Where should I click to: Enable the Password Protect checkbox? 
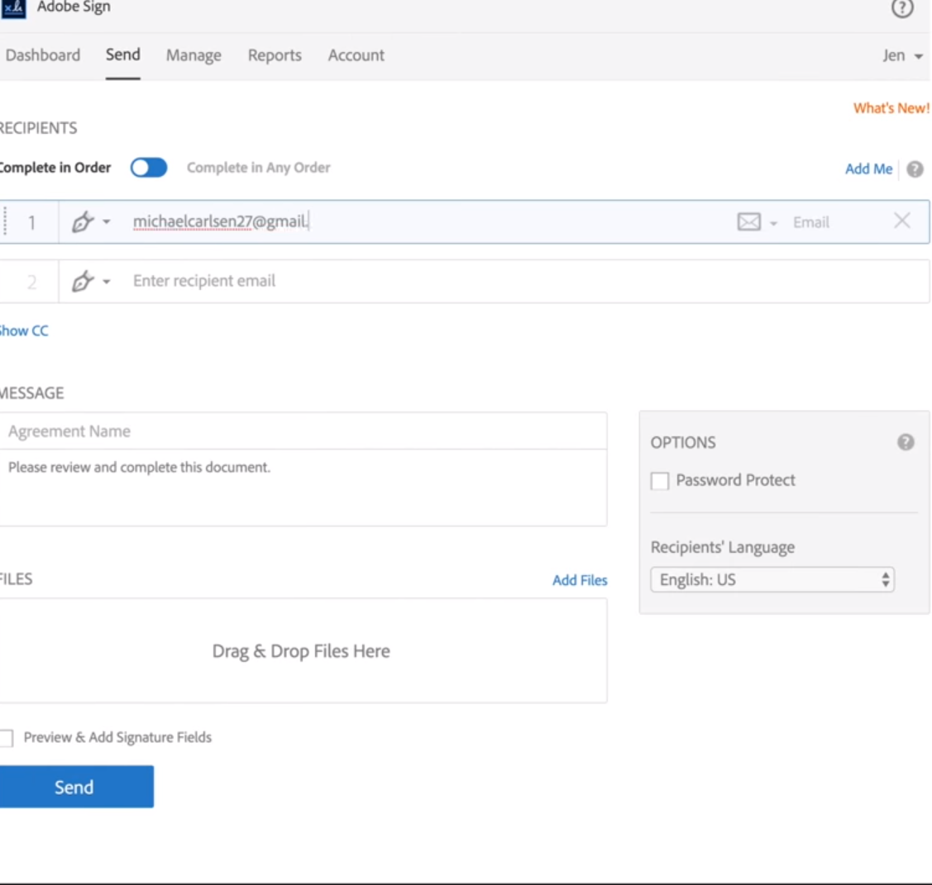pyautogui.click(x=660, y=481)
